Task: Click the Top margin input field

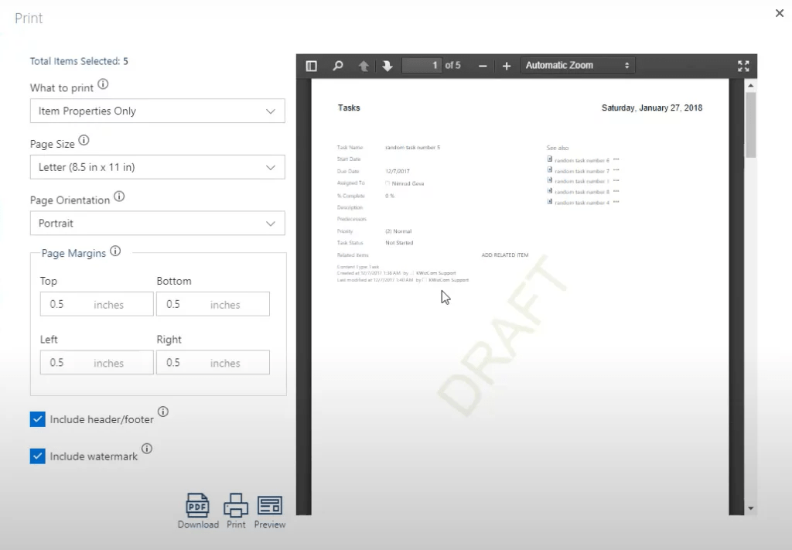Action: coord(97,304)
